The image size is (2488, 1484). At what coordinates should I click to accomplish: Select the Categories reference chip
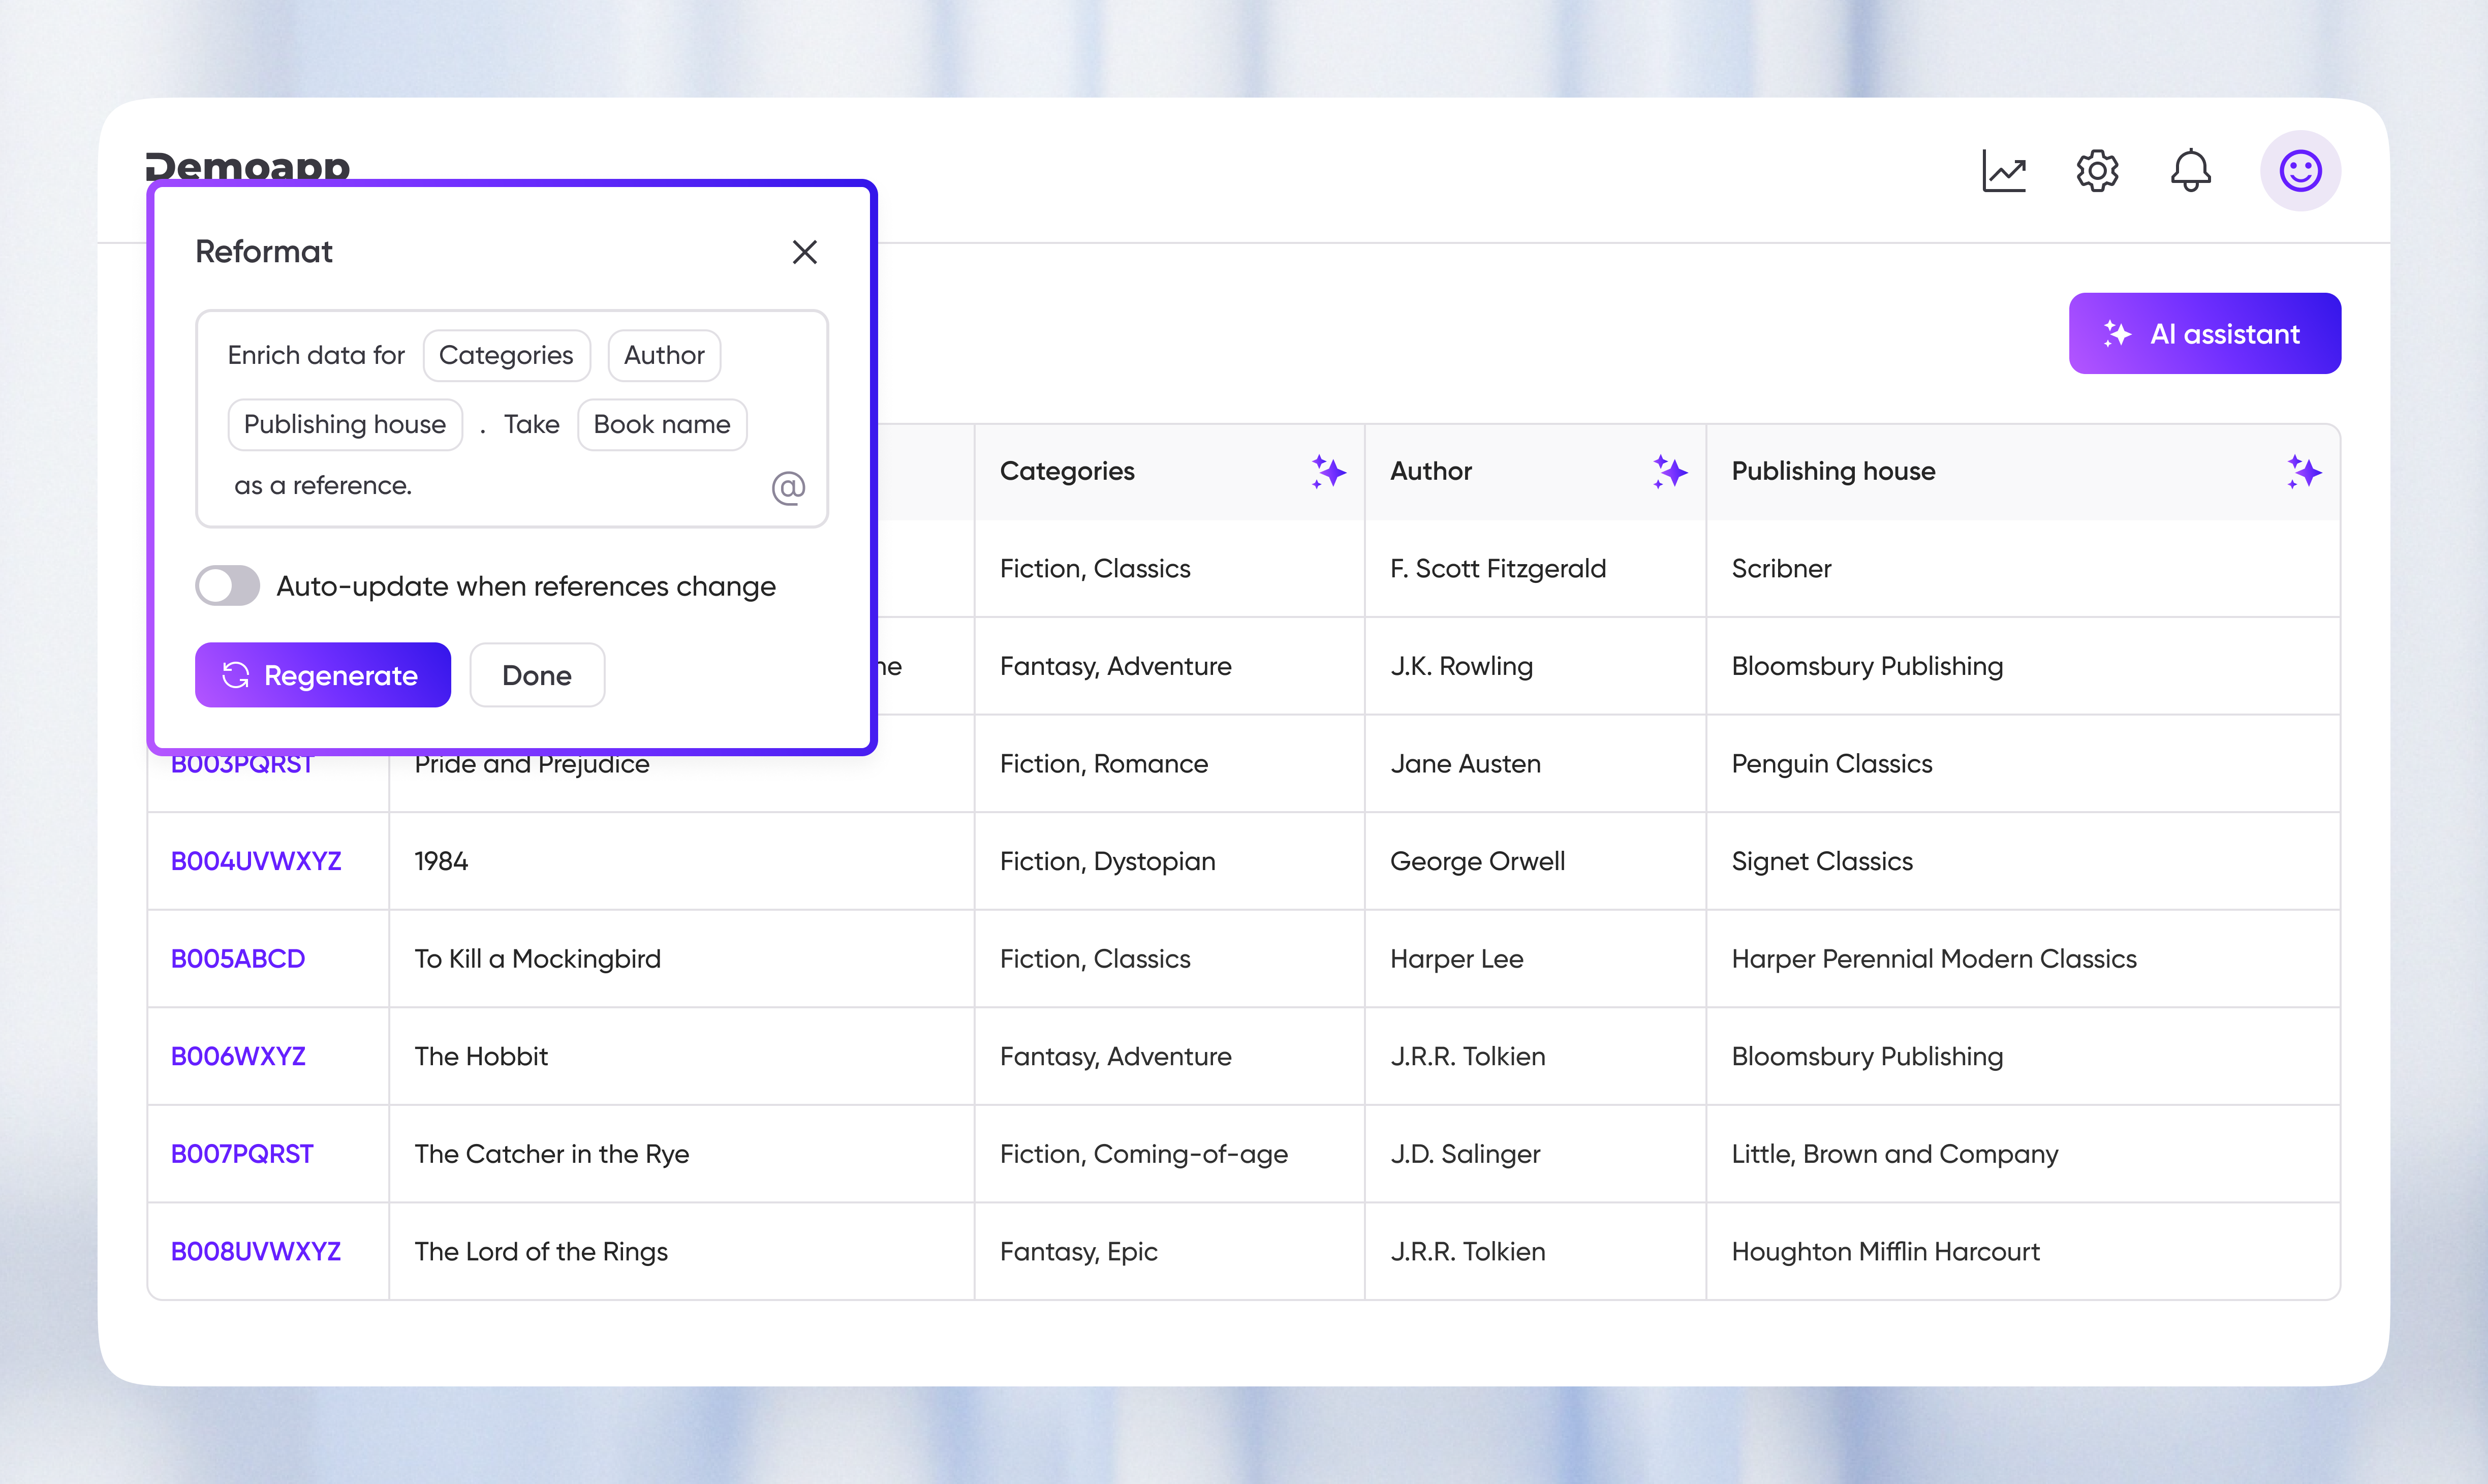pyautogui.click(x=506, y=355)
